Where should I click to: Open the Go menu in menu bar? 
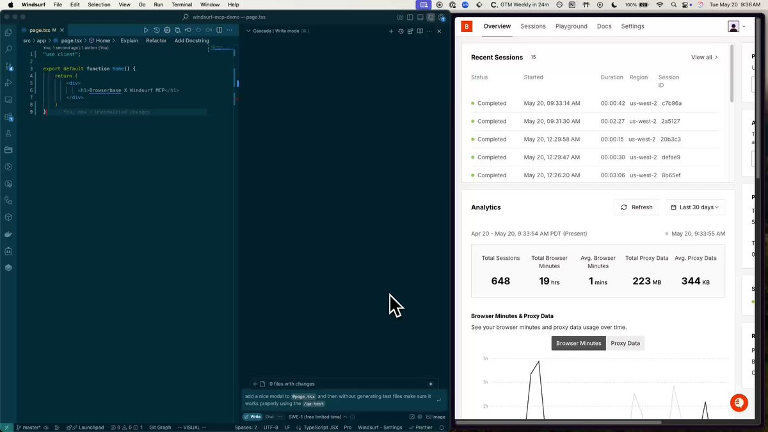[x=142, y=4]
